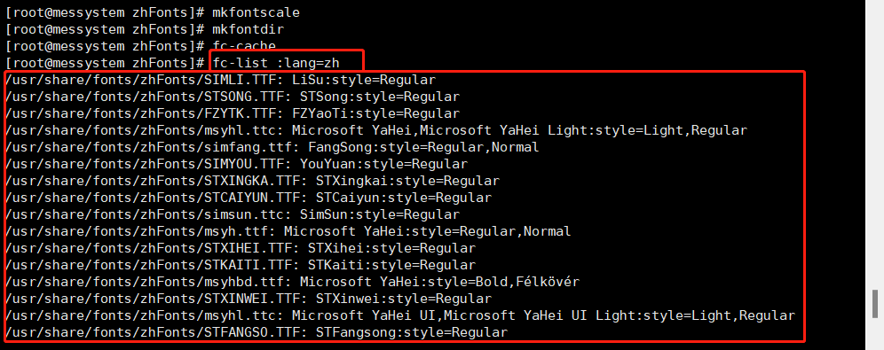Click the msyh.ttf Regular,Normal line
The image size is (884, 350).
[x=288, y=231]
